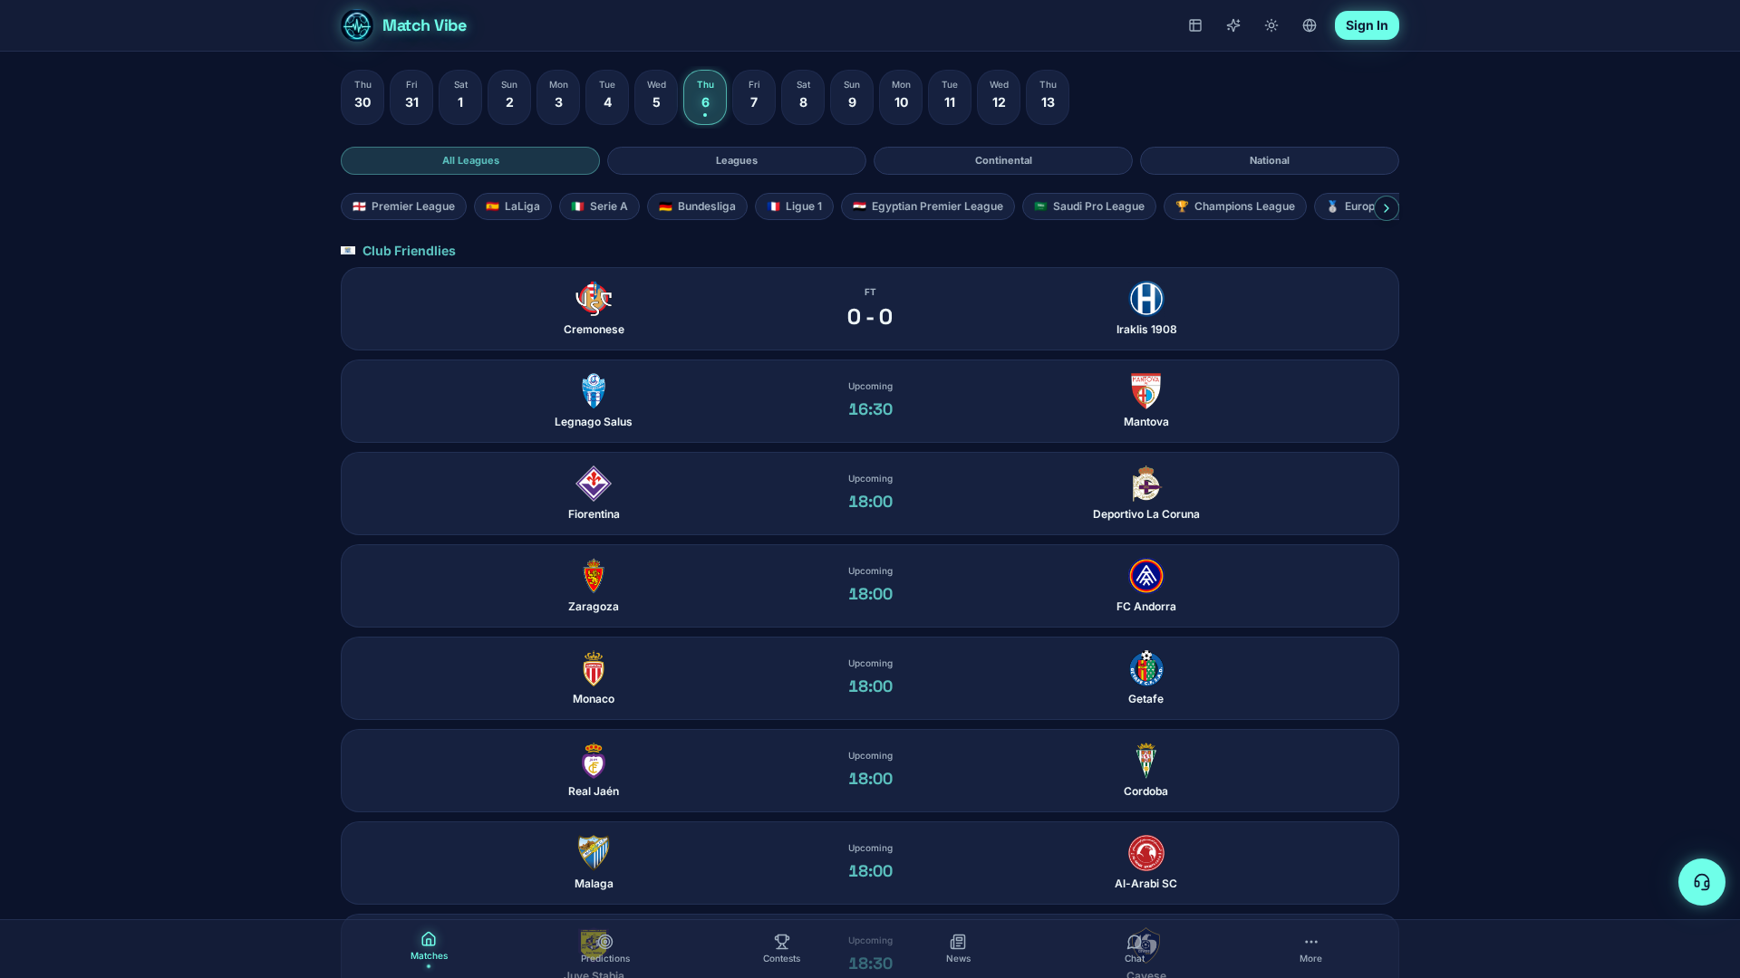
Task: Click the sparkles icon in header
Action: tap(1233, 25)
